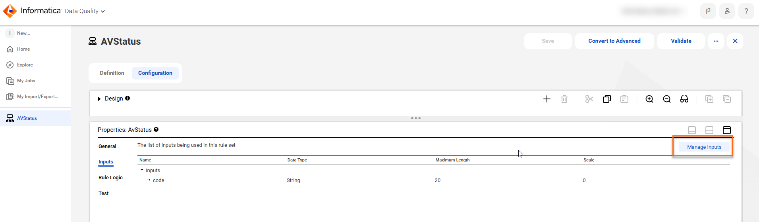Click the Scale column header

(x=589, y=160)
